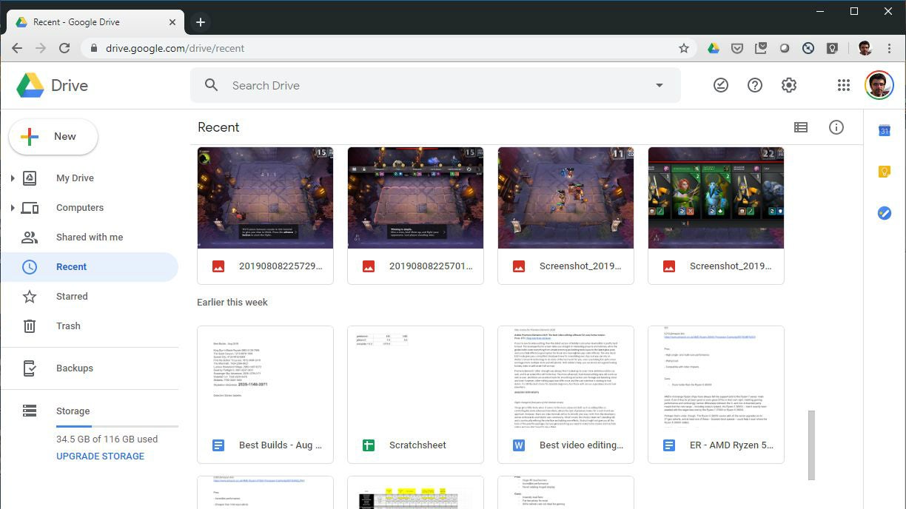Show the file details info panel
Image resolution: width=906 pixels, height=509 pixels.
(x=836, y=127)
